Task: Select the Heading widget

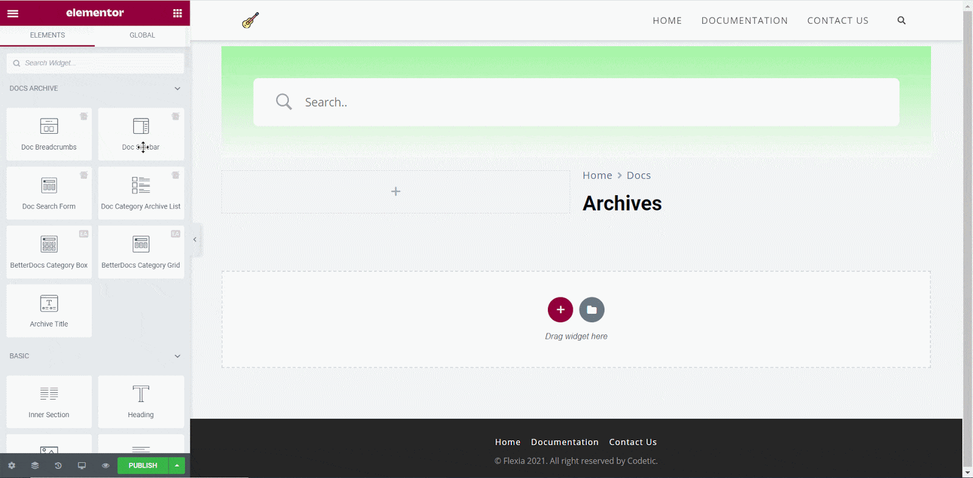Action: point(141,401)
